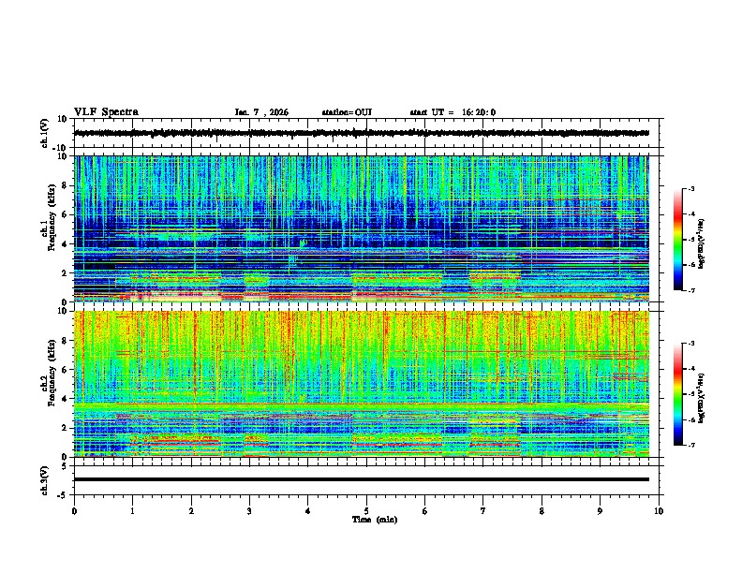Click the "ch.3(V)" axis label
This screenshot has height=573, width=742.
coord(44,480)
